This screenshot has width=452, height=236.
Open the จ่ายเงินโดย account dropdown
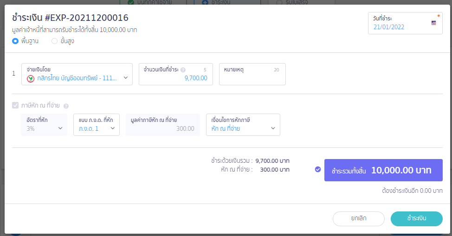tap(77, 74)
